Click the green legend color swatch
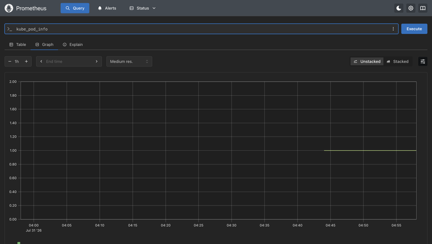This screenshot has height=244, width=432. (x=19, y=243)
